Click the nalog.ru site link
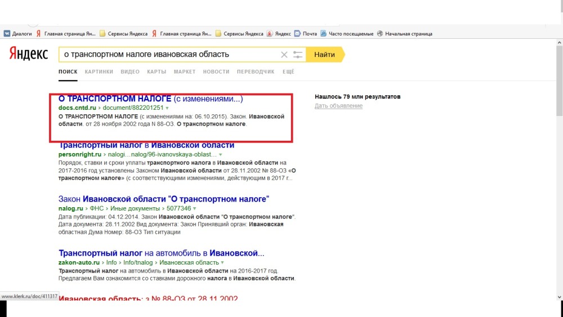Image resolution: width=563 pixels, height=317 pixels. click(71, 208)
